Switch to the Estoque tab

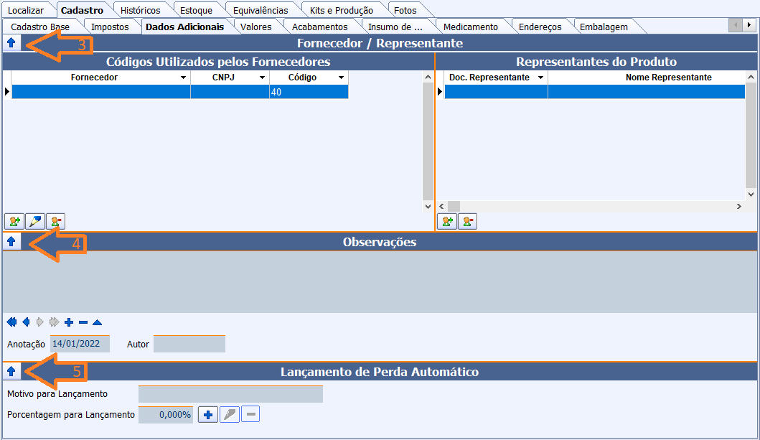point(195,10)
